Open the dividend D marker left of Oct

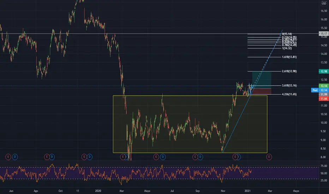(52, 157)
